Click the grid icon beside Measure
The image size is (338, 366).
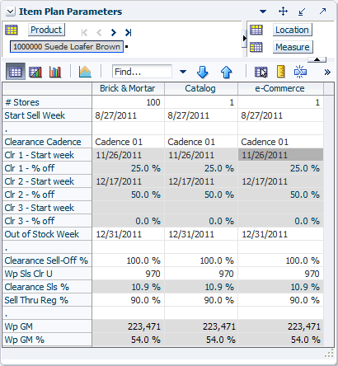point(256,47)
